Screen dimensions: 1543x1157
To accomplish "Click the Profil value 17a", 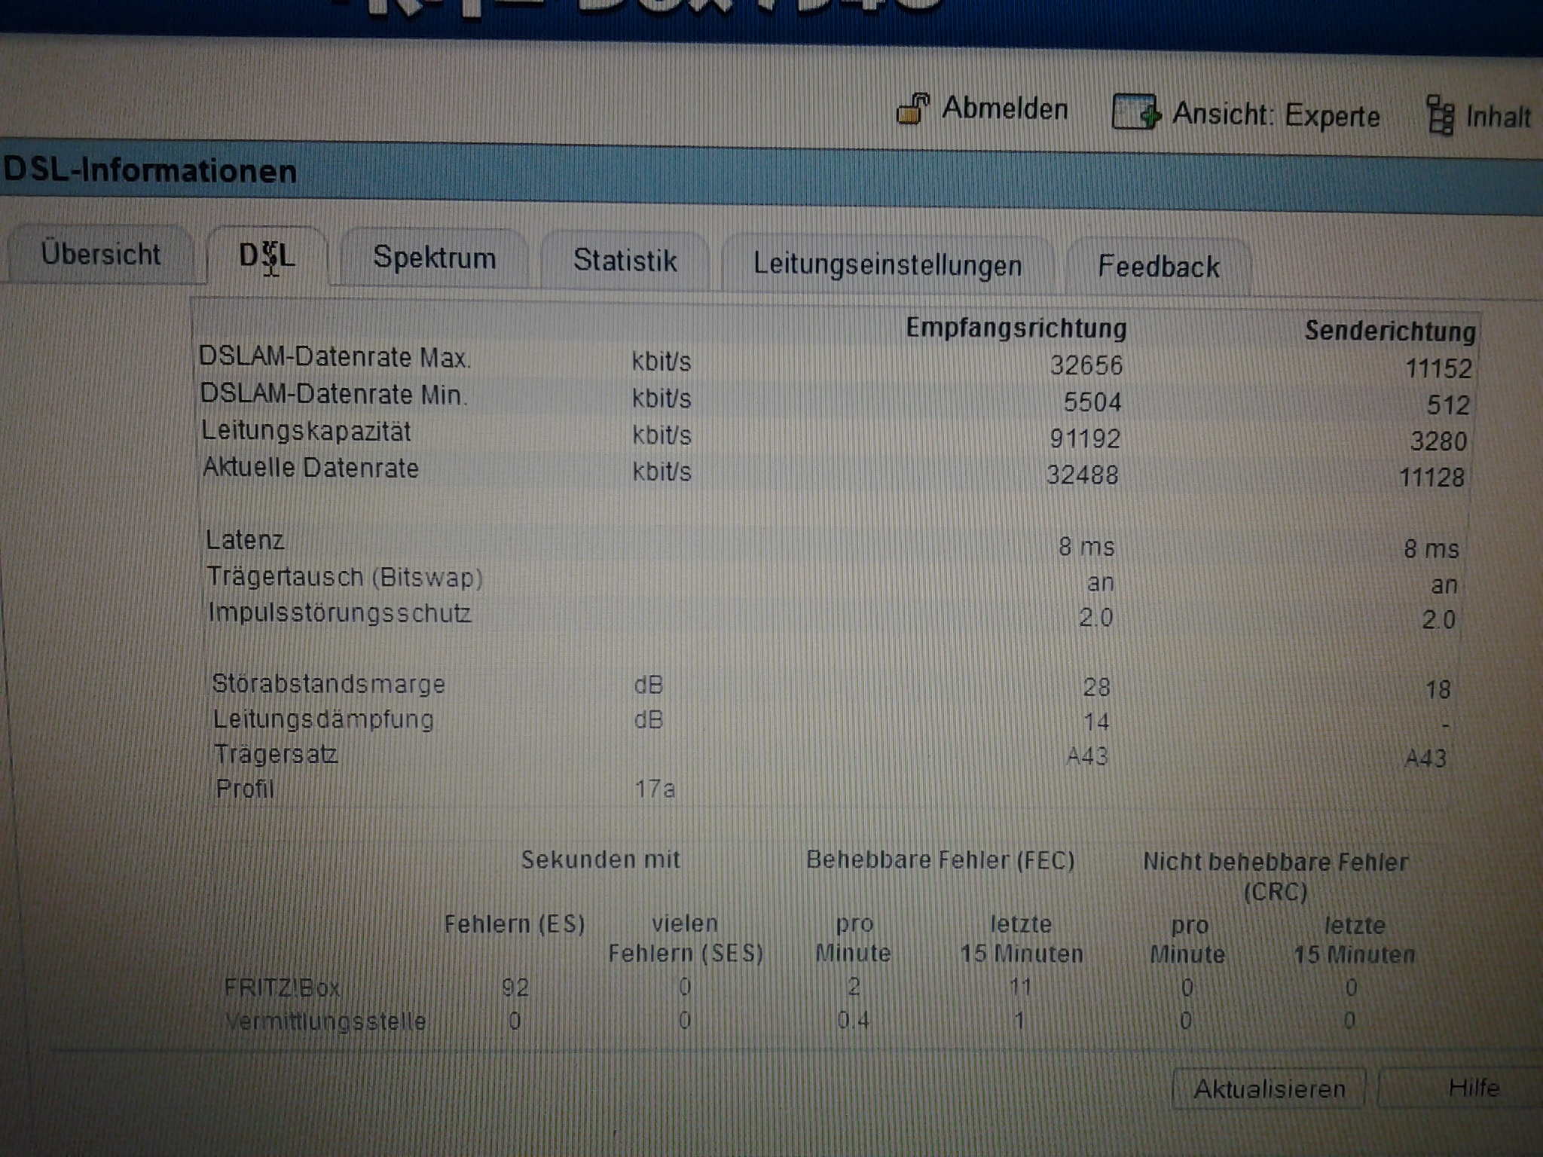I will tap(654, 789).
